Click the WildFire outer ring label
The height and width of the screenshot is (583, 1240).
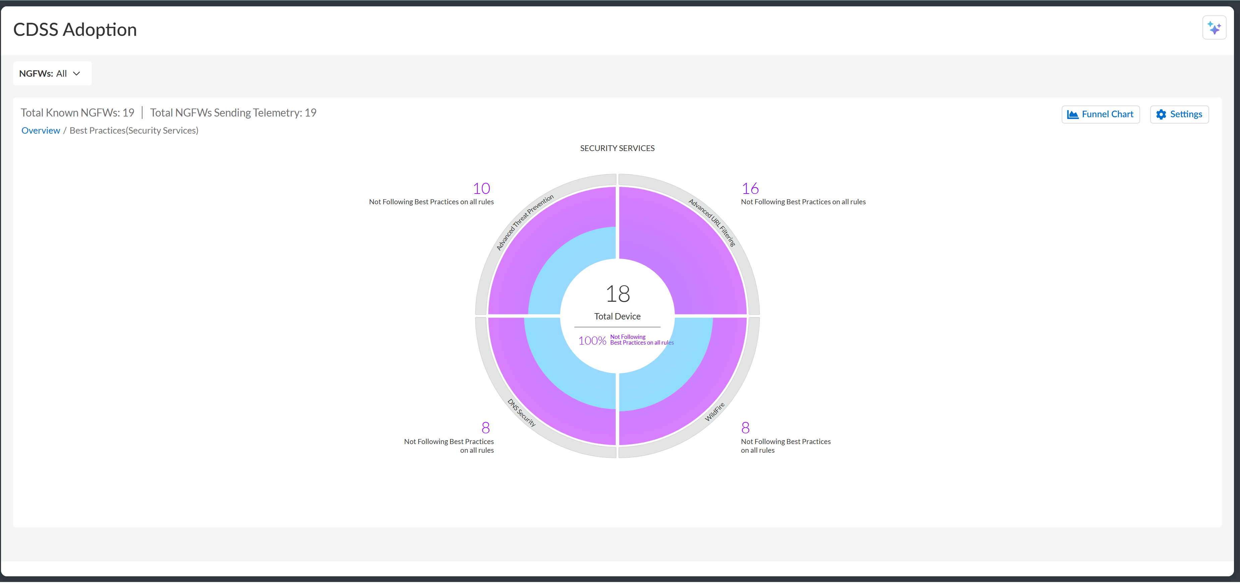pos(714,412)
